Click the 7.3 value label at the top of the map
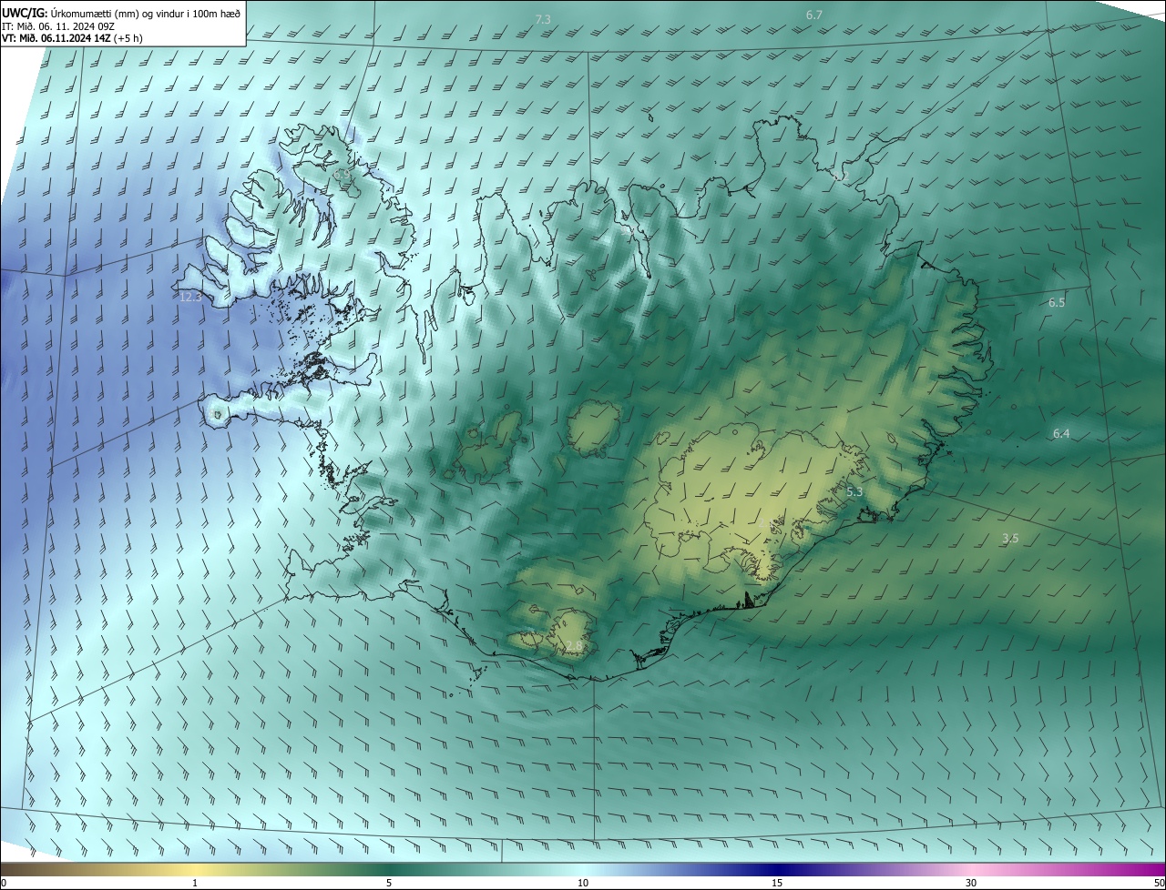 [543, 19]
